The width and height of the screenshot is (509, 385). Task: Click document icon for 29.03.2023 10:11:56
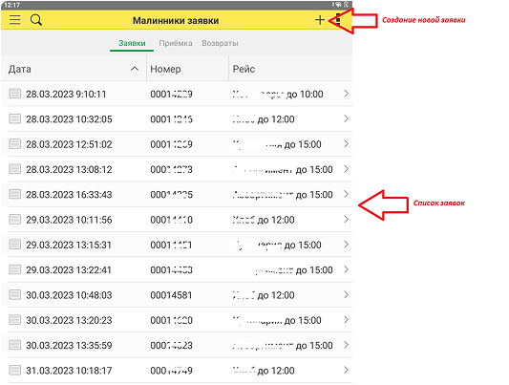coord(15,219)
